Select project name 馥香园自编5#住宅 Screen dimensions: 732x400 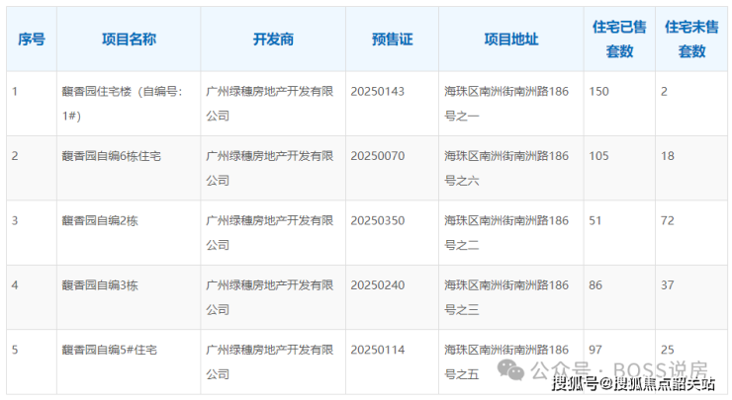coord(110,350)
